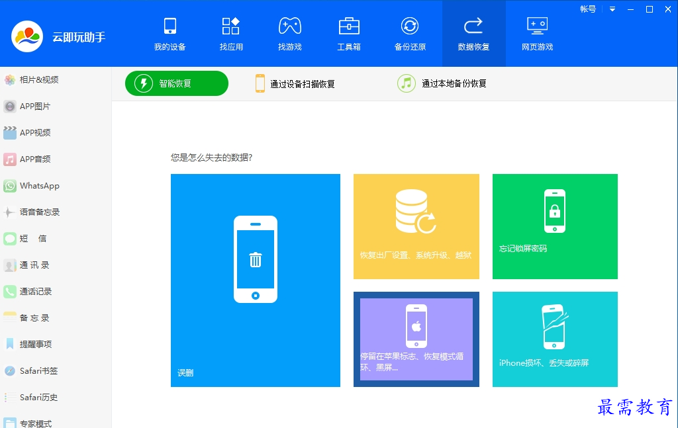Select Safari历史 history item
The height and width of the screenshot is (428, 678).
[56, 398]
